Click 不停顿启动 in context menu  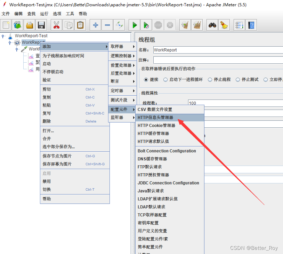point(75,72)
